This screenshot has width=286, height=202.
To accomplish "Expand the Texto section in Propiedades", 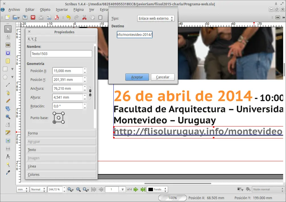I will 61,150.
